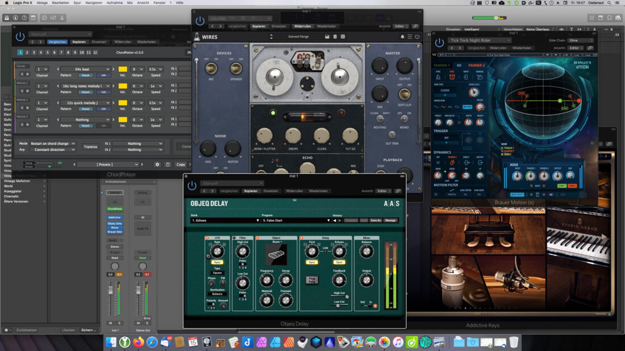
Task: Open the Trash in the Dock
Action: tap(514, 342)
